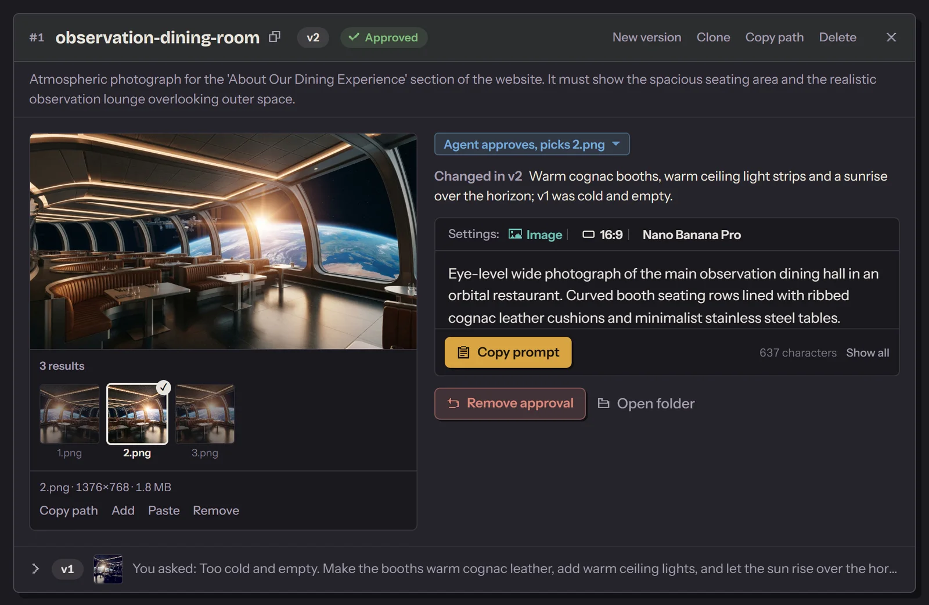
Task: Open the v2 version badge
Action: 313,38
